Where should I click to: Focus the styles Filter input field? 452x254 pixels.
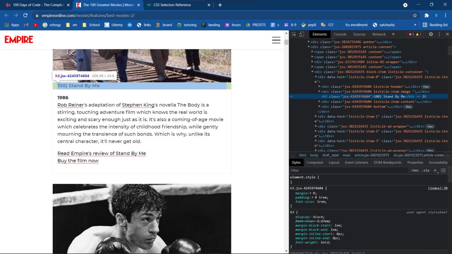click(348, 170)
